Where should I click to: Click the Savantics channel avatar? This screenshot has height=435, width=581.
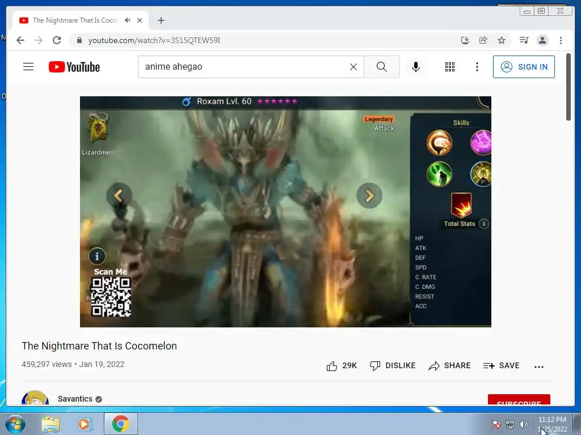point(35,398)
